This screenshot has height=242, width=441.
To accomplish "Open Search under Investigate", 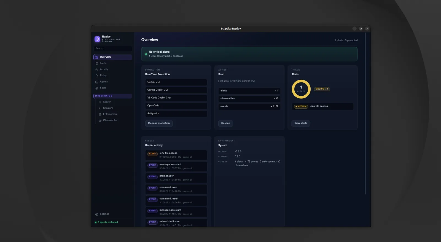I will pyautogui.click(x=114, y=102).
